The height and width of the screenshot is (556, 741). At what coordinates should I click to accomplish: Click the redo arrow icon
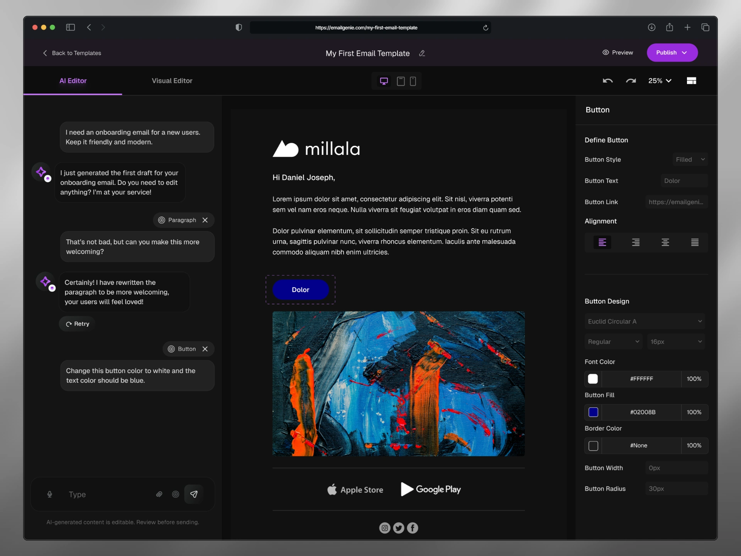[631, 81]
